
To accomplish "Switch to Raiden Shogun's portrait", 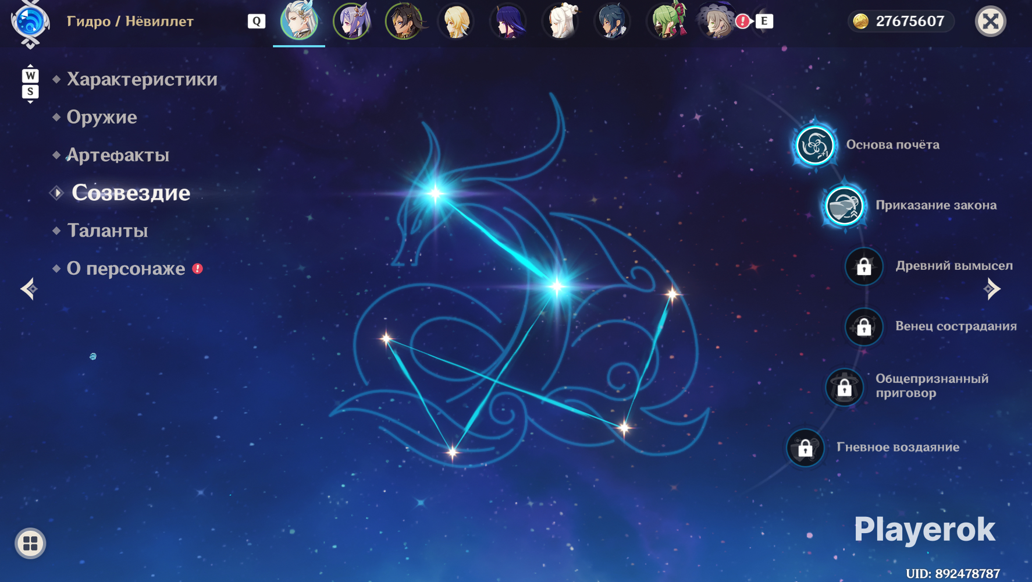I will coord(508,22).
